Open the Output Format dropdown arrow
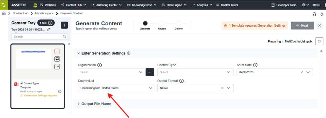 click(229, 88)
